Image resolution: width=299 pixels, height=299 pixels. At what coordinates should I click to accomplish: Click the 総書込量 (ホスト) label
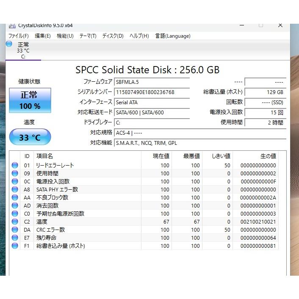223,92
